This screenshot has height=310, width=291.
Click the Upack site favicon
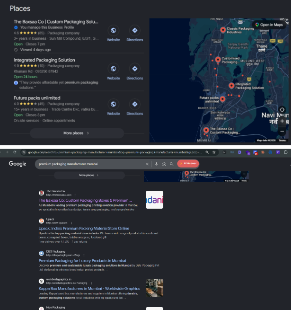41,221
